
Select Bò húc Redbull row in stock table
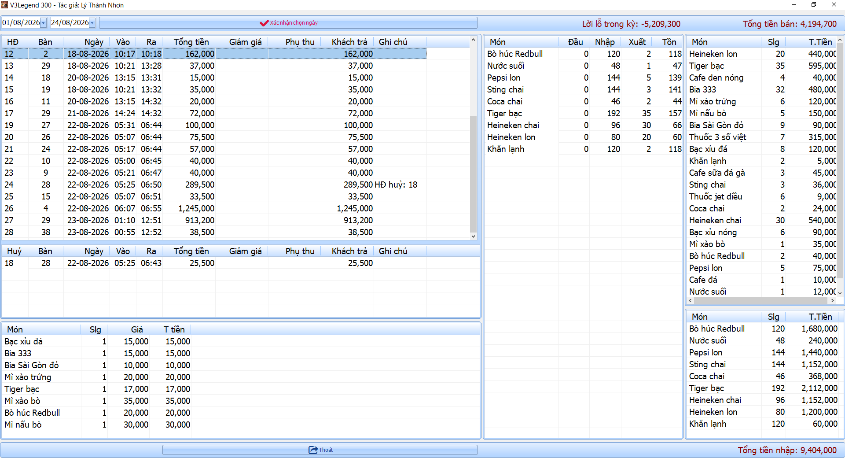pyautogui.click(x=584, y=54)
